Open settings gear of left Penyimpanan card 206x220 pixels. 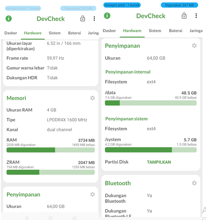pyautogui.click(x=93, y=194)
